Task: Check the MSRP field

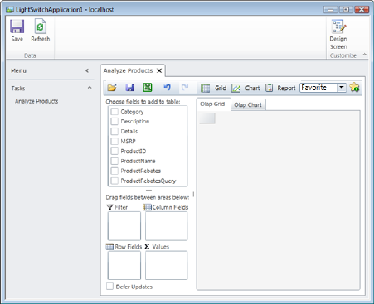Action: [114, 142]
